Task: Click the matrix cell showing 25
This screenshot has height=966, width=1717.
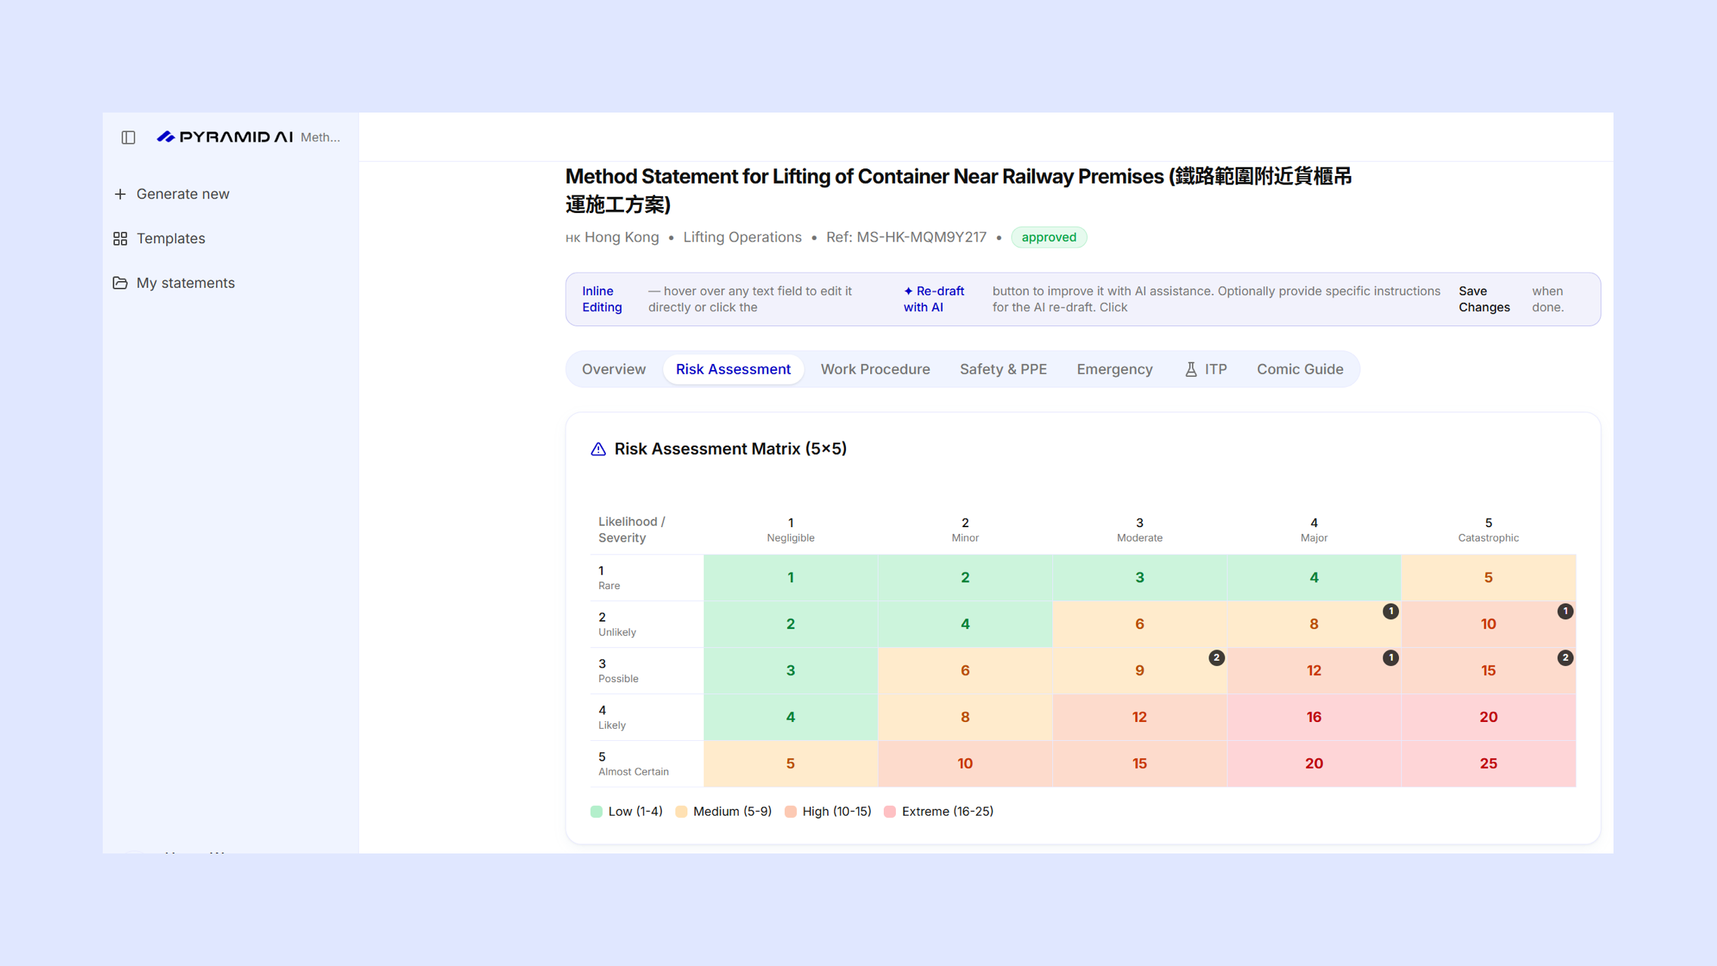Action: (1488, 764)
